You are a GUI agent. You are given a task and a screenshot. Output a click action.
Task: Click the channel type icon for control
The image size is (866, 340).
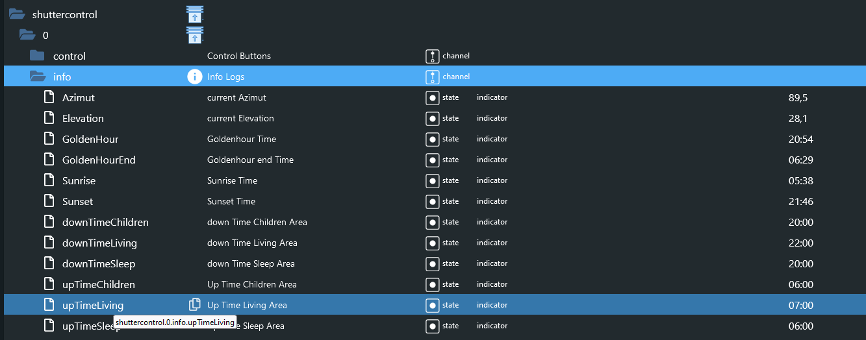432,56
